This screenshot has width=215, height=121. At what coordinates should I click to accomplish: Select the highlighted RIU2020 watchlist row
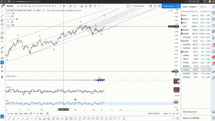point(196,70)
